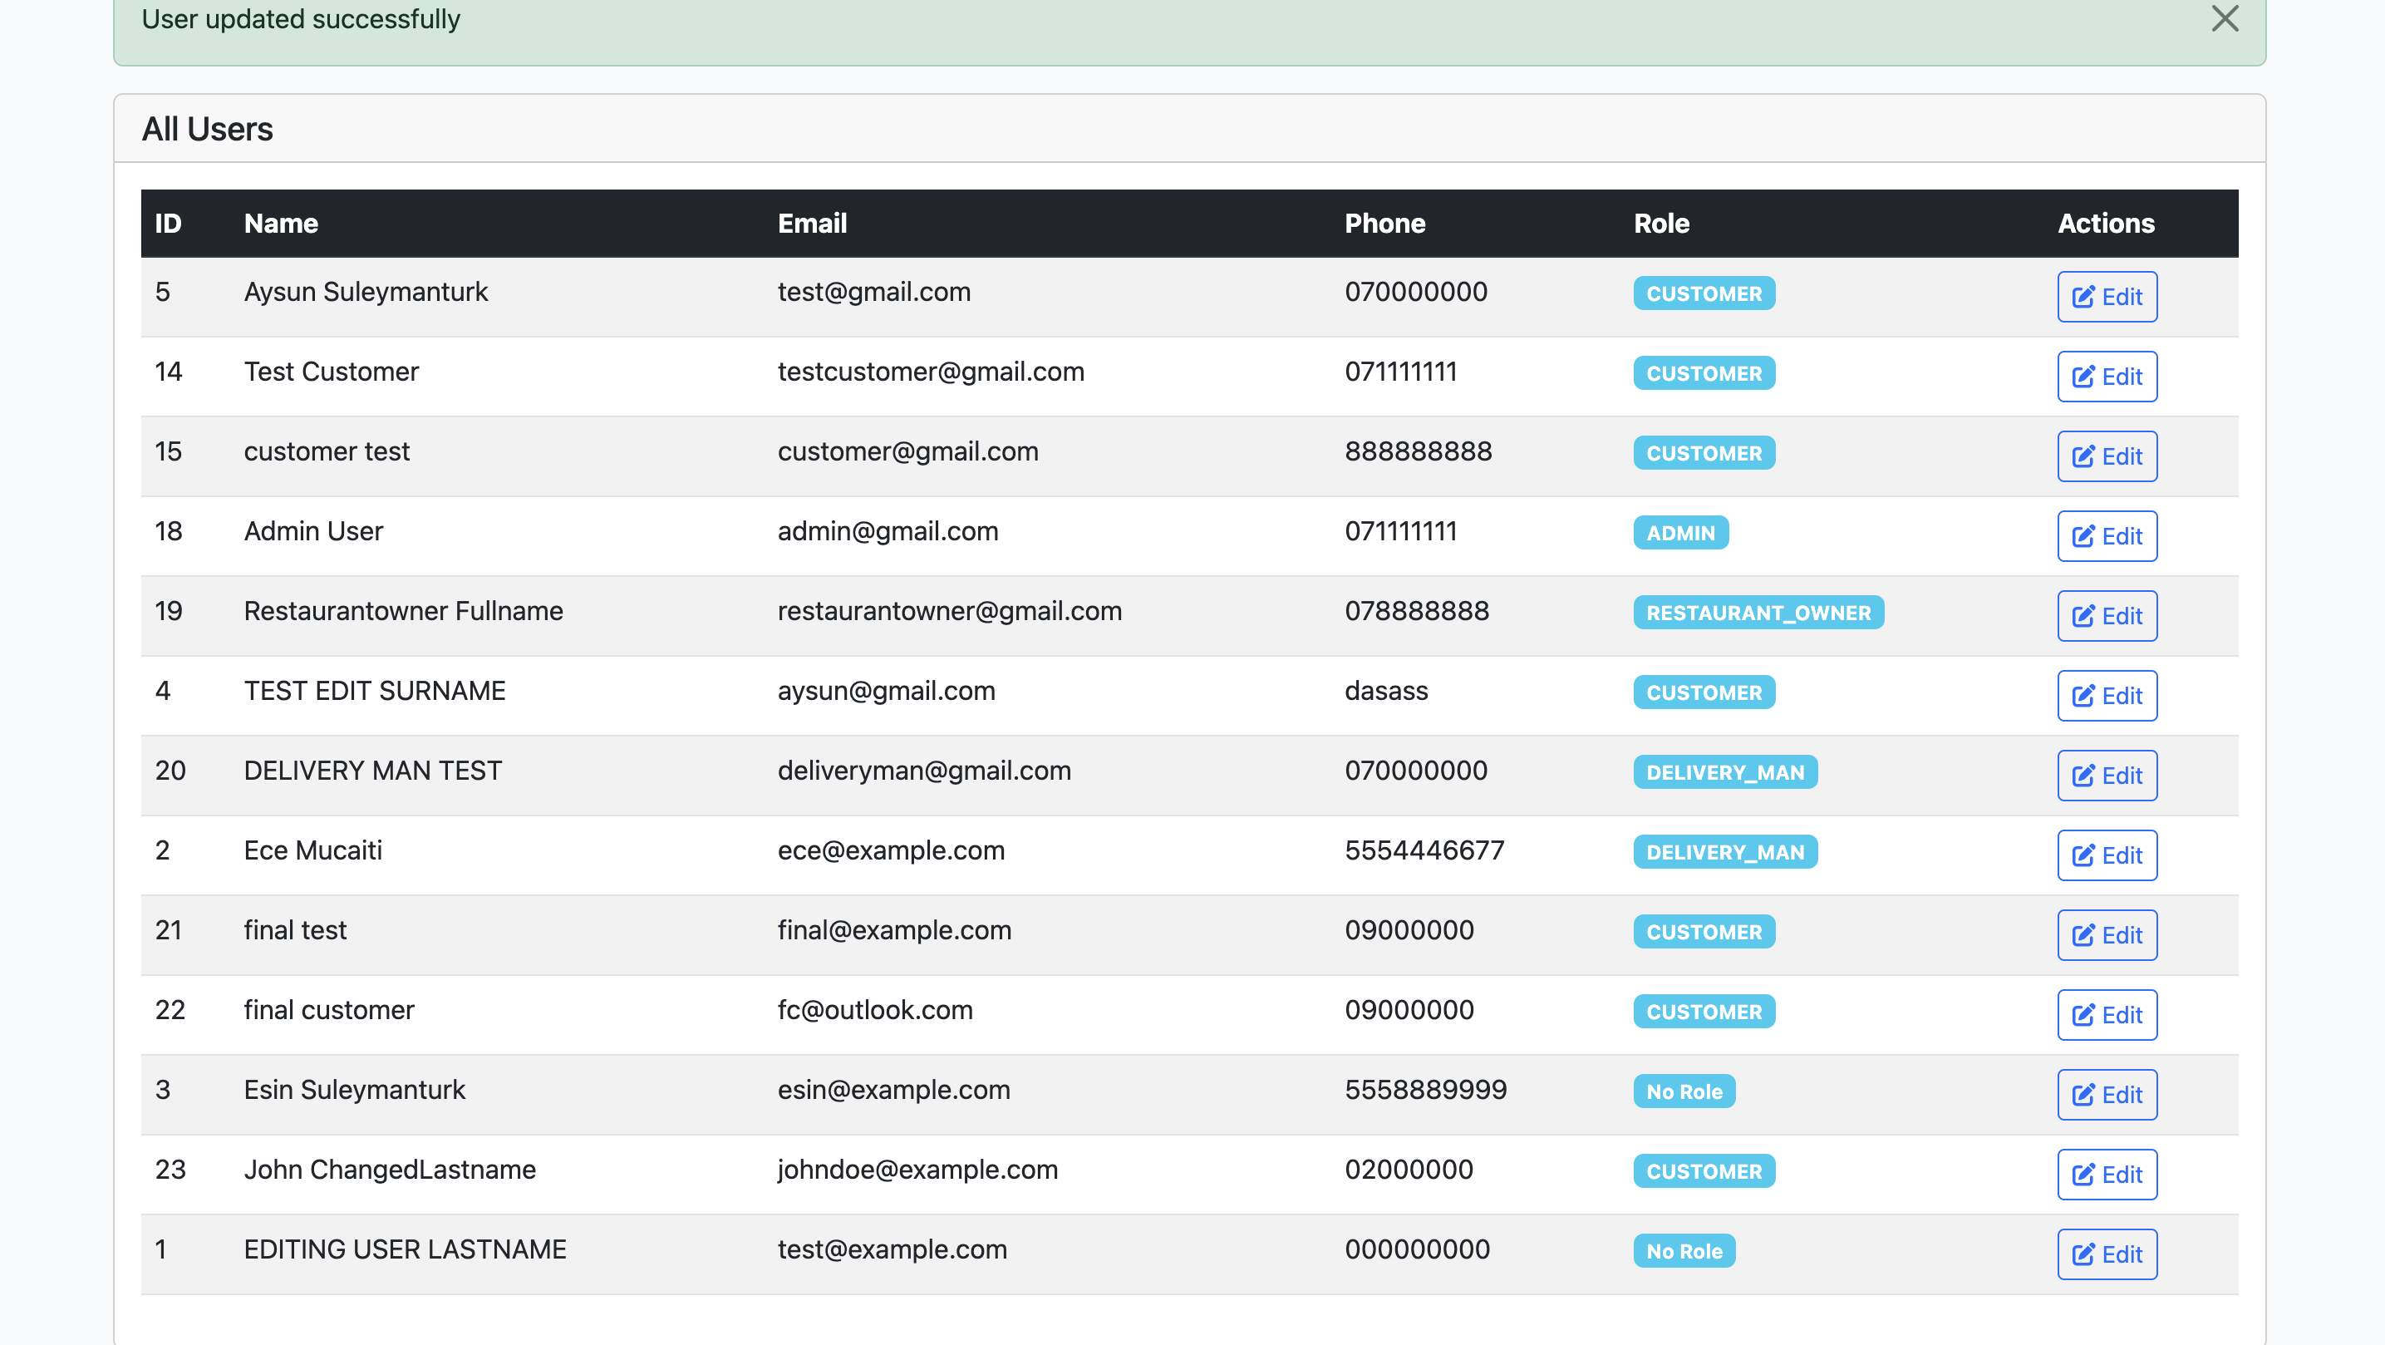Click the restaurantowner@gmail.com email cell
Viewport: 2385px width, 1345px height.
(x=949, y=611)
